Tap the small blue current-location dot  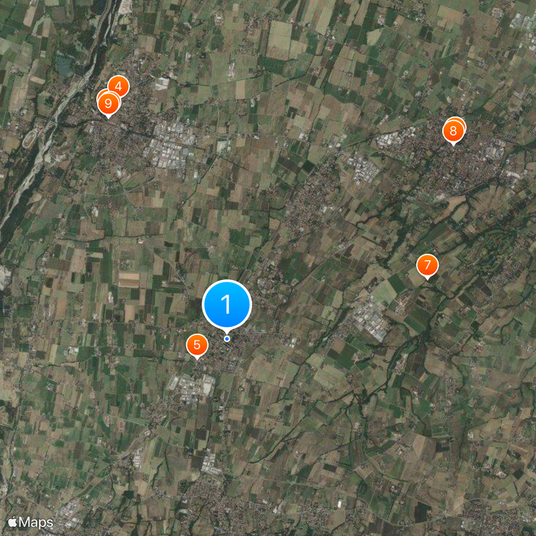226,339
